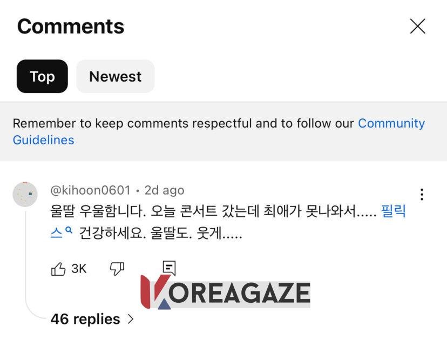
Task: Click the reply icon under the comment
Action: (x=169, y=268)
